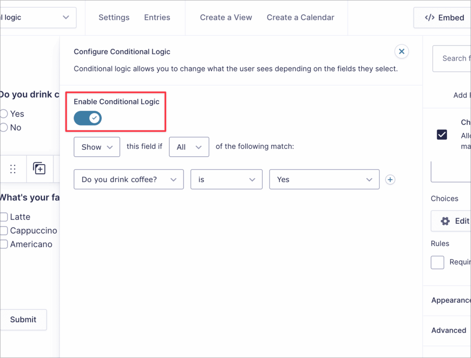Check the Latte checkbox
This screenshot has width=471, height=358.
tap(4, 217)
